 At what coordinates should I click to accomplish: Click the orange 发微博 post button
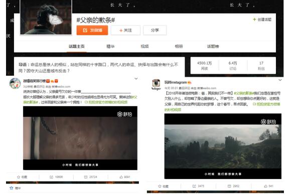pos(92,30)
